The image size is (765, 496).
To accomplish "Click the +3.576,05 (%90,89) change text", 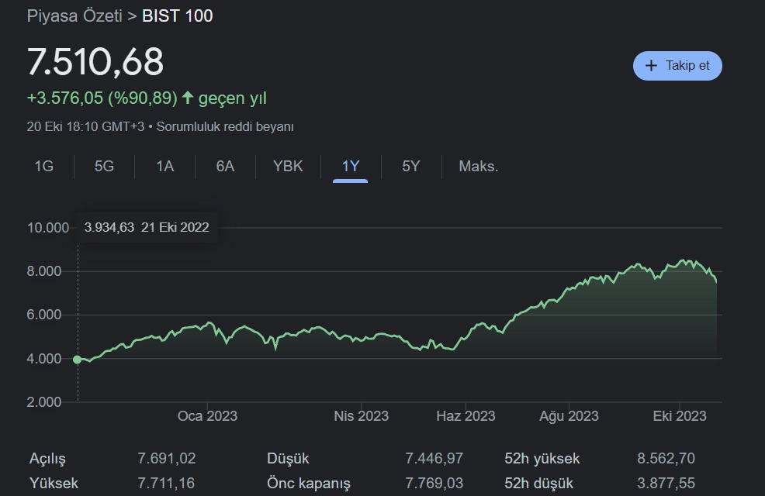I will point(102,98).
